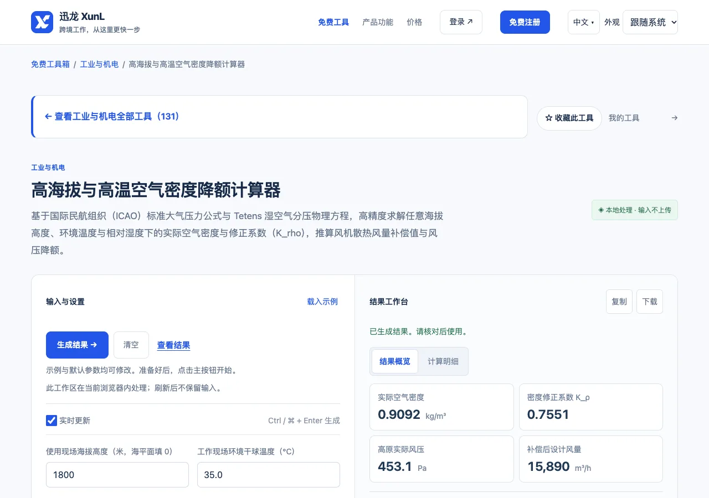The width and height of the screenshot is (709, 498).
Task: Click the 免费注册 button
Action: (x=525, y=22)
